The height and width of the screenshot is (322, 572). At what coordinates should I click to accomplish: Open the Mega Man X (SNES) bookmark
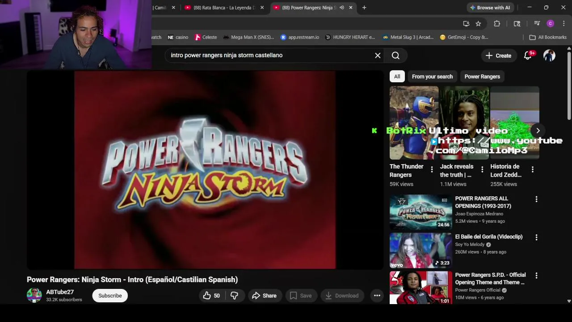(248, 37)
